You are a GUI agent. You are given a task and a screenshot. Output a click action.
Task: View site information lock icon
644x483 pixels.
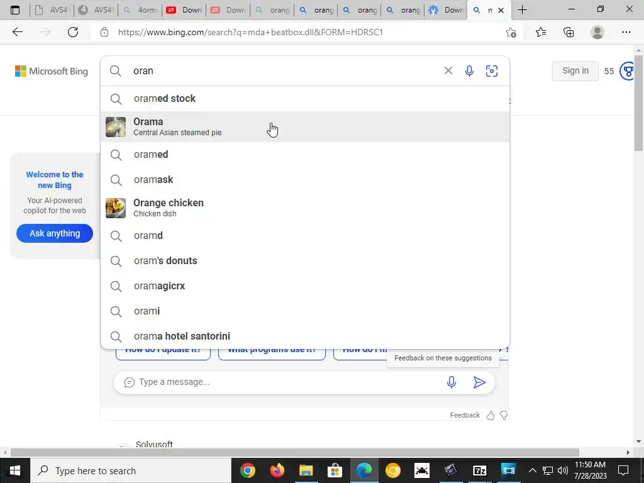(104, 32)
